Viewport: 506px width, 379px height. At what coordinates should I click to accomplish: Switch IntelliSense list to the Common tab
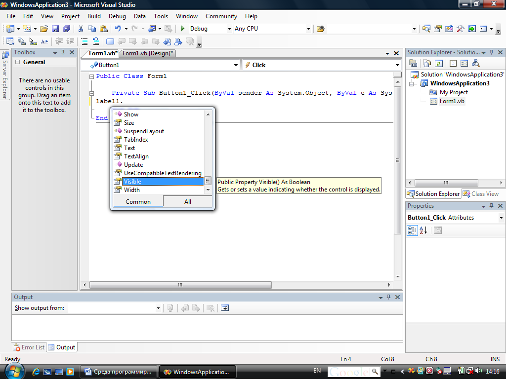coord(138,202)
